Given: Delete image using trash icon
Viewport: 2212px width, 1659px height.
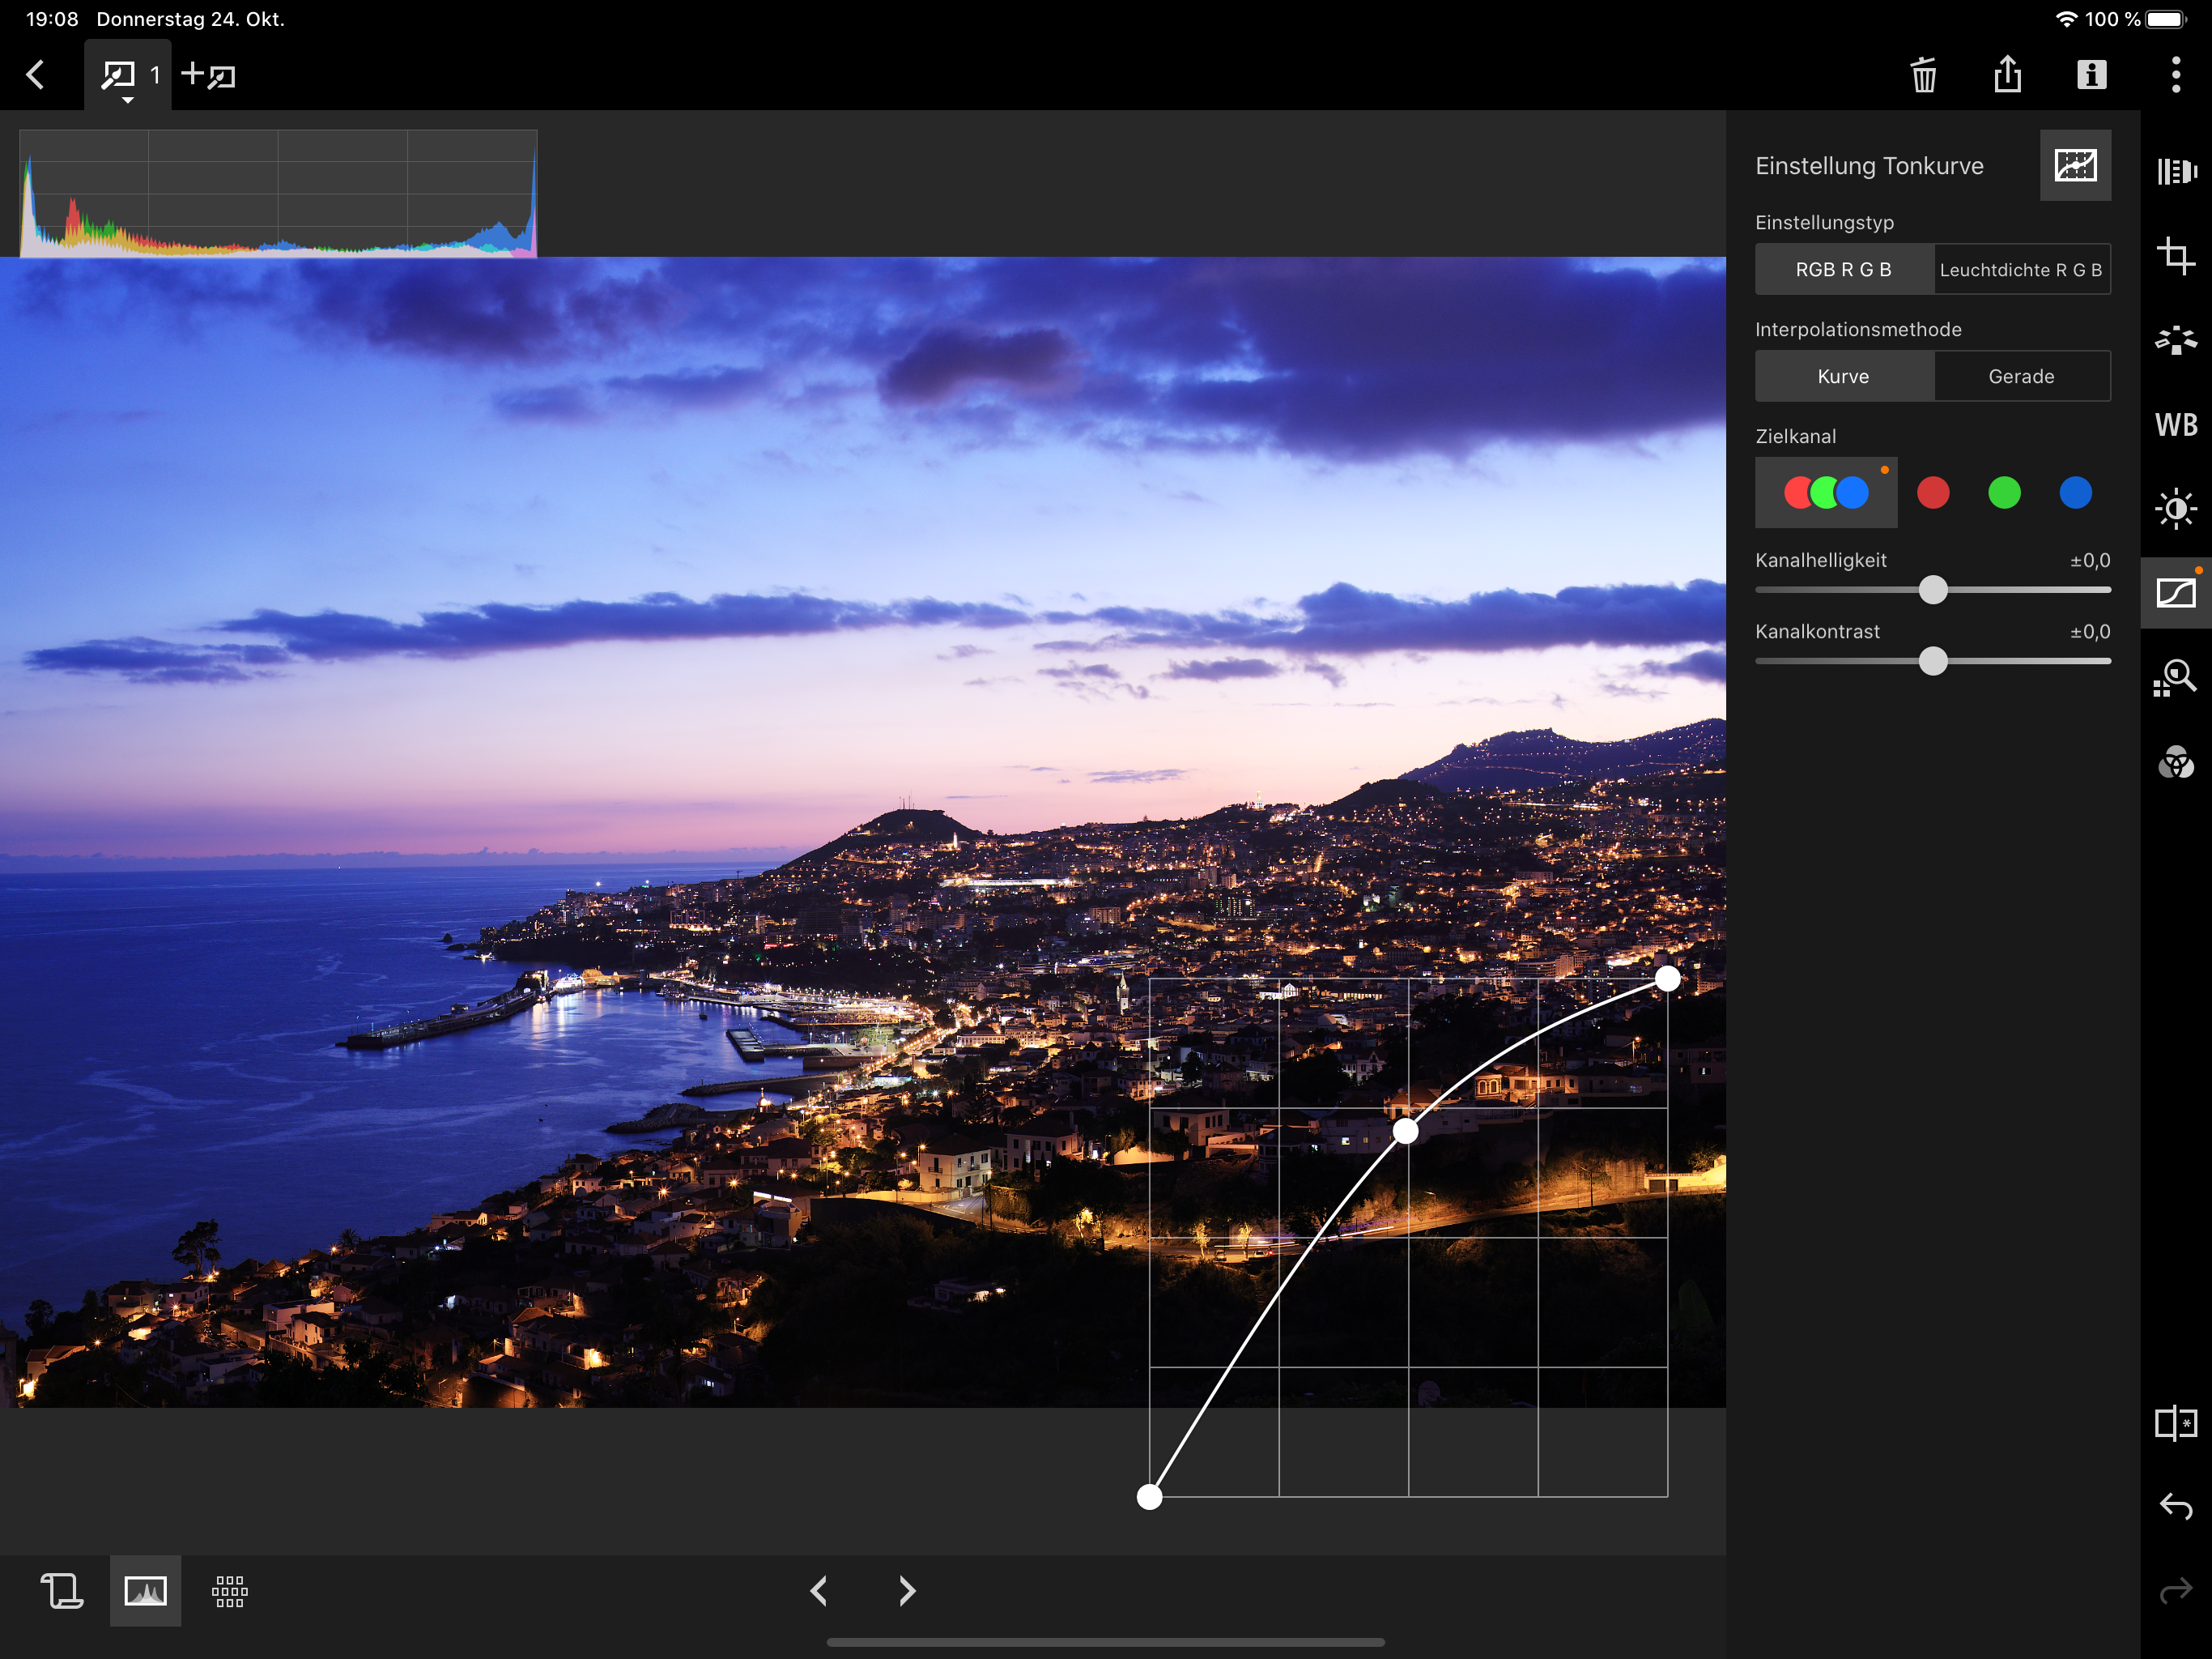Looking at the screenshot, I should point(1923,75).
